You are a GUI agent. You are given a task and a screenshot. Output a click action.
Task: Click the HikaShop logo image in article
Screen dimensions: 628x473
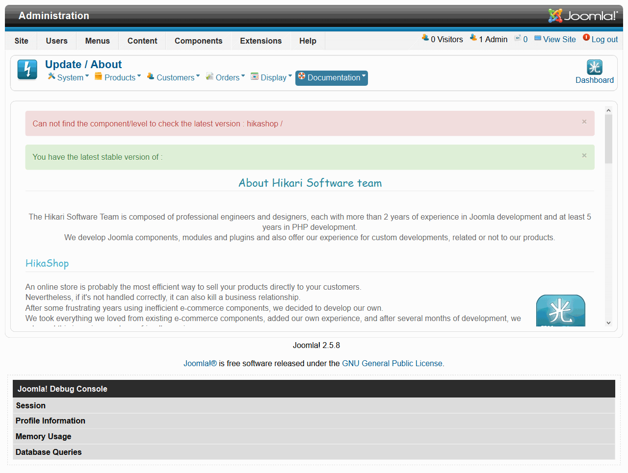561,310
